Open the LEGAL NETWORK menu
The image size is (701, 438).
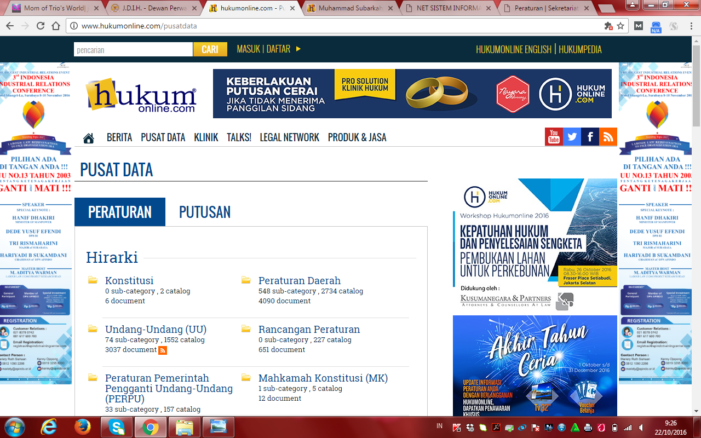pyautogui.click(x=289, y=137)
